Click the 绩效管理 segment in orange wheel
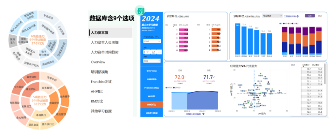335x134 pixels. 61,114
